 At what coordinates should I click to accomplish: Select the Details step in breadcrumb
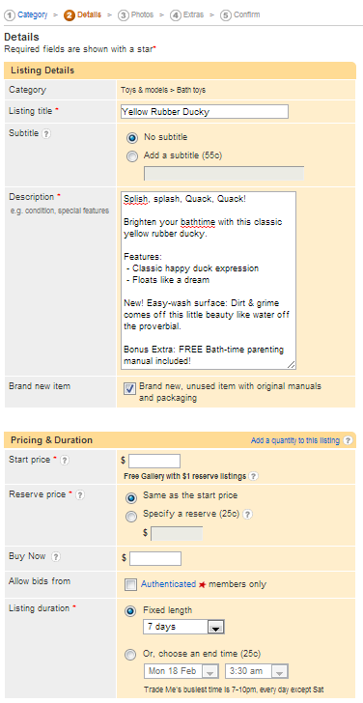tap(89, 14)
